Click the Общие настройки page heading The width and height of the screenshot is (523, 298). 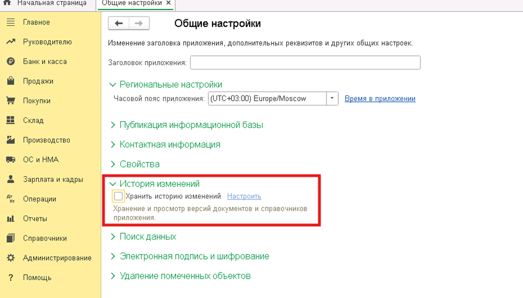point(217,24)
